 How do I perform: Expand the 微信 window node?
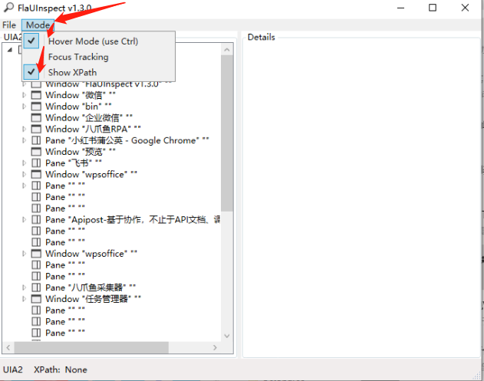24,95
